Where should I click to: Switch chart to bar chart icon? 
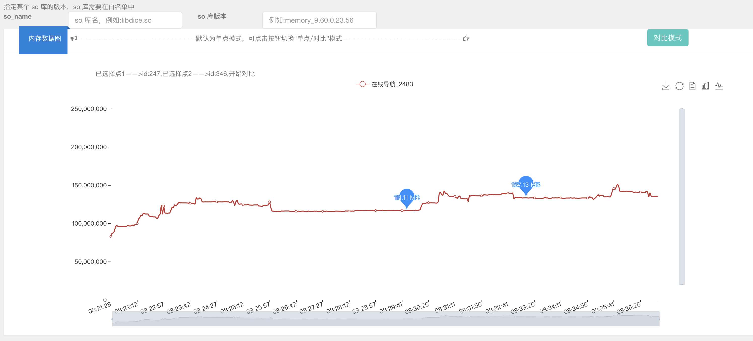[x=705, y=86]
